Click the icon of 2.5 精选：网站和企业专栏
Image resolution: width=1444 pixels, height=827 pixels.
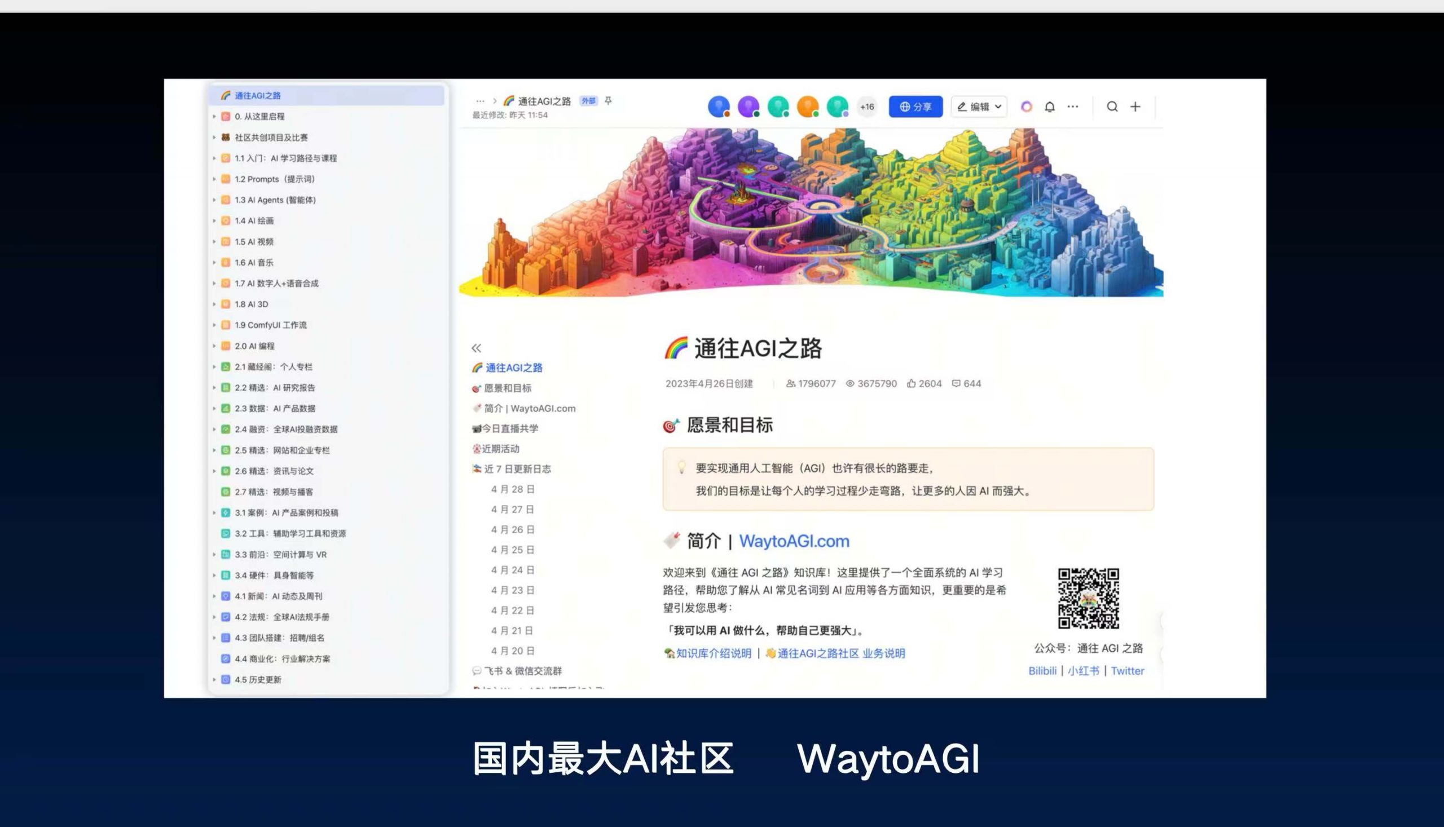[226, 450]
